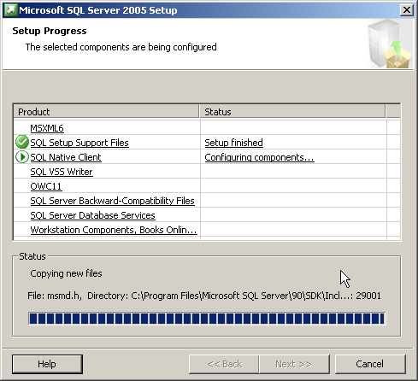Open SQL Server Database Services link
Viewport: 418px width, 381px height.
92,215
